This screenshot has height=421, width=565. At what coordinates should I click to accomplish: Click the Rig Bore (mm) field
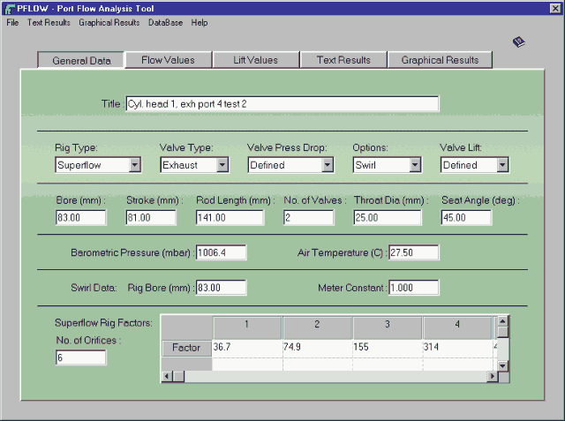tap(222, 288)
